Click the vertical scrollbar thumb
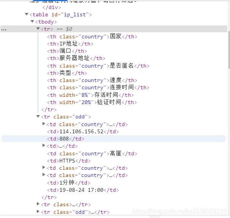 [229, 50]
